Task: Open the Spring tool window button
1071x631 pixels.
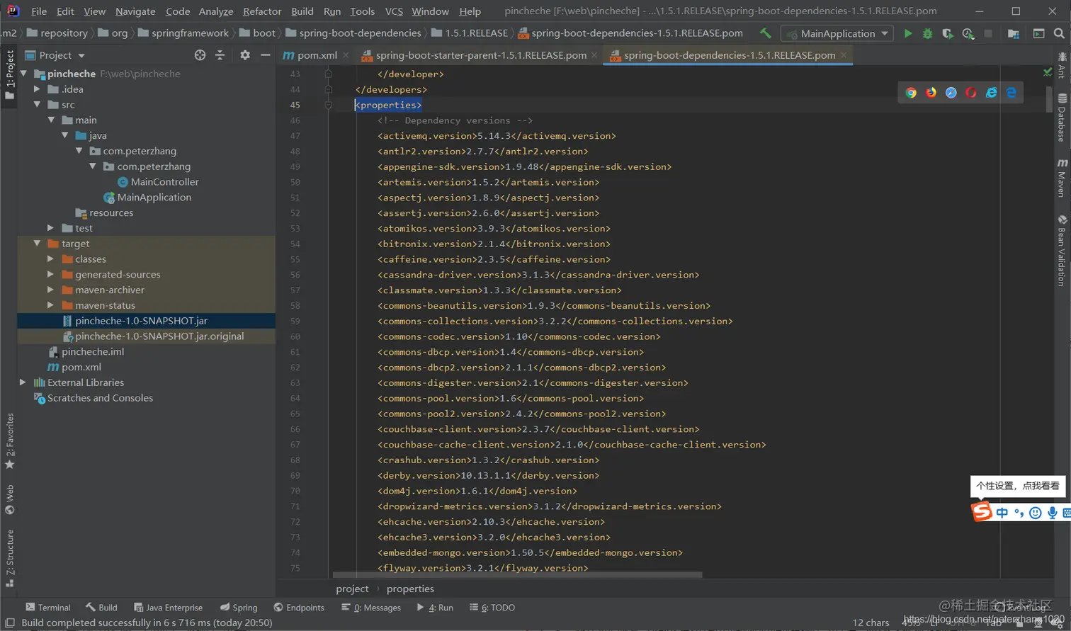Action: (x=239, y=608)
